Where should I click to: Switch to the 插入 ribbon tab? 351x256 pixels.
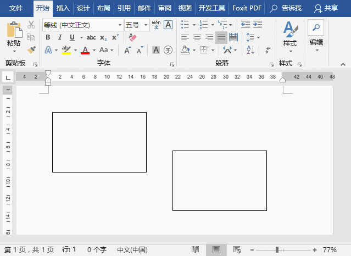[x=63, y=8]
